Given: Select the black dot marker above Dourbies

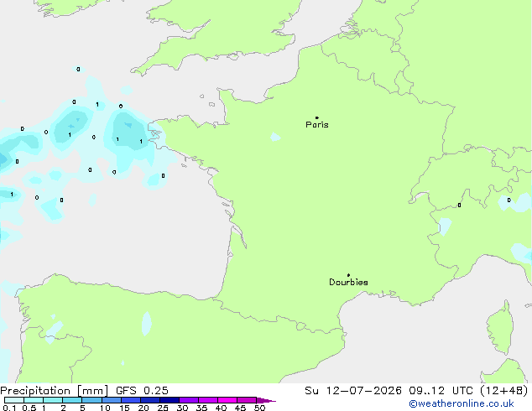Looking at the screenshot, I should [348, 275].
